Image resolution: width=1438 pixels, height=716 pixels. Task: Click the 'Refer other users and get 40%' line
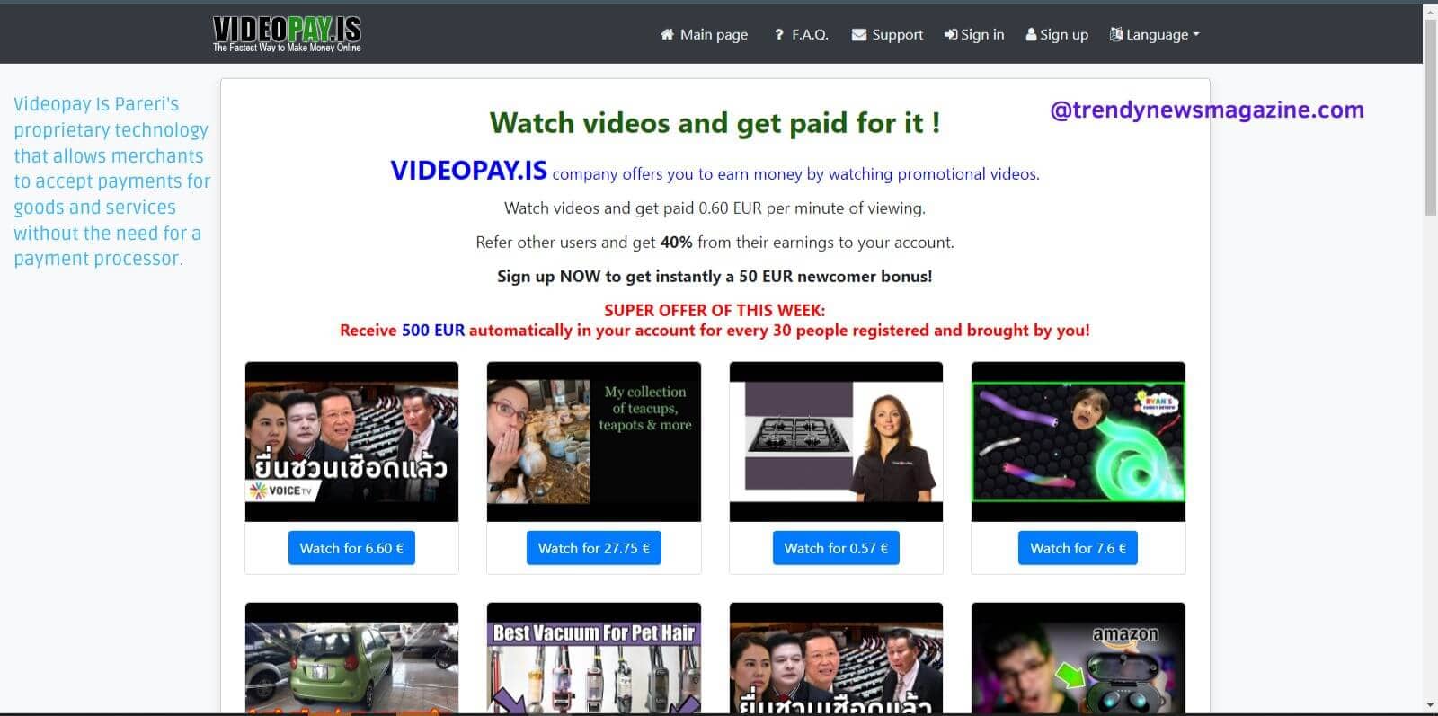point(715,243)
